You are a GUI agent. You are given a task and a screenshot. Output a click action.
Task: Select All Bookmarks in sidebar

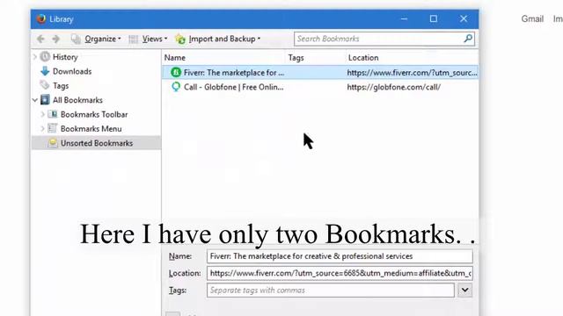[77, 100]
